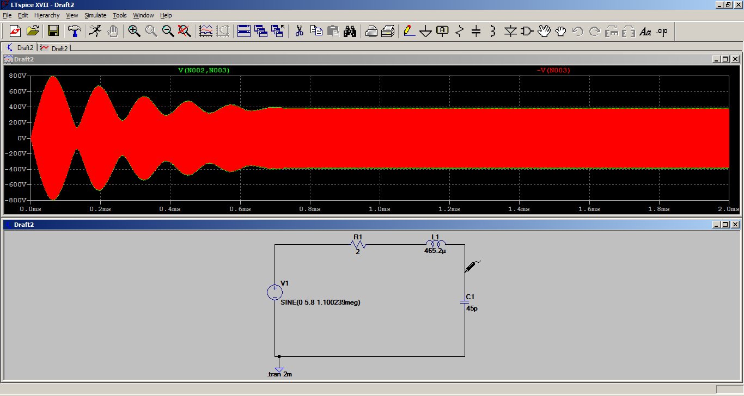
Task: Open Component picker gate icon
Action: pyautogui.click(x=527, y=31)
